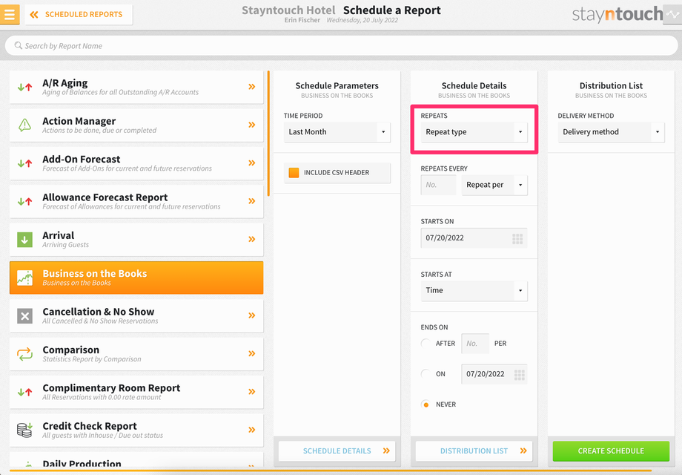Image resolution: width=682 pixels, height=475 pixels.
Task: Click the Business on the Books chart icon
Action: coord(24,278)
